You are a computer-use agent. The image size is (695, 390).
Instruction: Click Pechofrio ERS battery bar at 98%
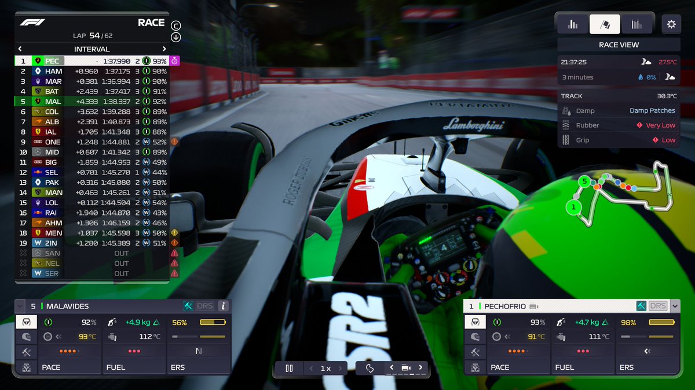tap(661, 322)
